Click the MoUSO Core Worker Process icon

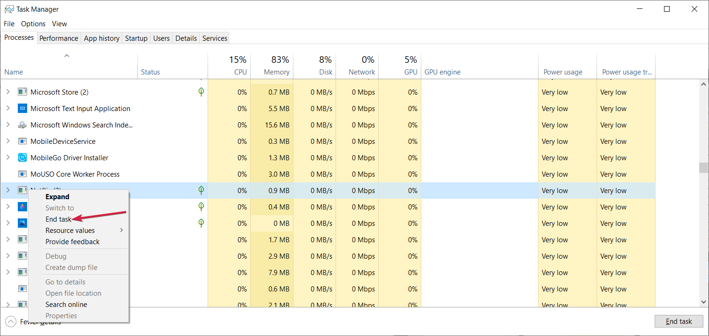(x=22, y=174)
